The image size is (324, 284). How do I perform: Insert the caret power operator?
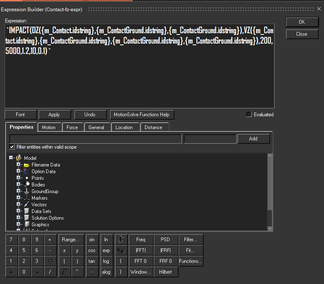click(77, 272)
